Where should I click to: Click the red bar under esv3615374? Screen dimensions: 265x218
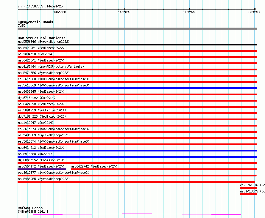click(x=137, y=144)
